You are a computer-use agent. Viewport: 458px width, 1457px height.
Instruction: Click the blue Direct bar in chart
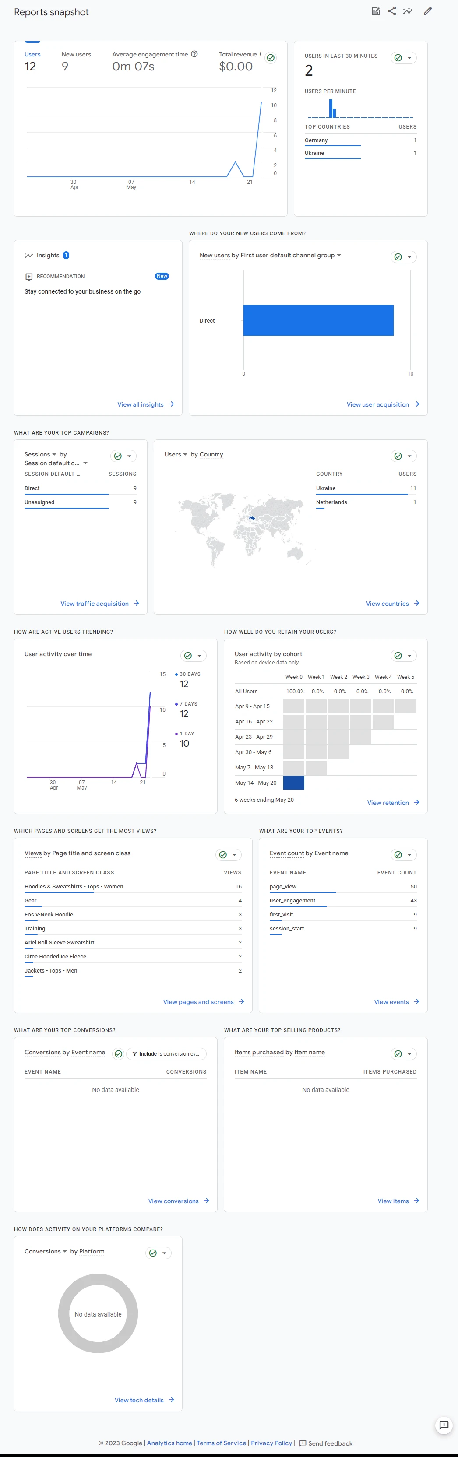(318, 320)
